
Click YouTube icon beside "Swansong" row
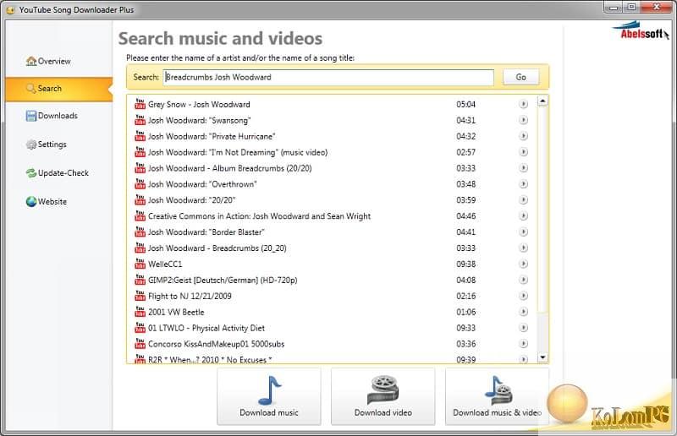140,120
